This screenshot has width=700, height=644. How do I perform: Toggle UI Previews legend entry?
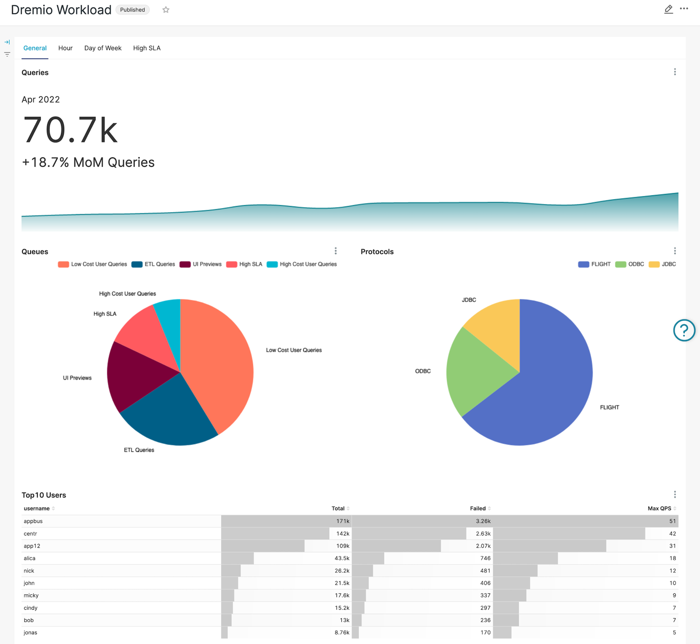(x=201, y=264)
